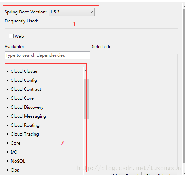Screen dimensions: 185x175
Task: Click the dialog's main vertical scrollbar
Action: tap(184, 86)
